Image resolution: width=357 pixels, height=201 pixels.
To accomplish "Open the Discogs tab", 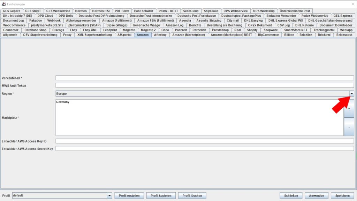I will (58, 30).
